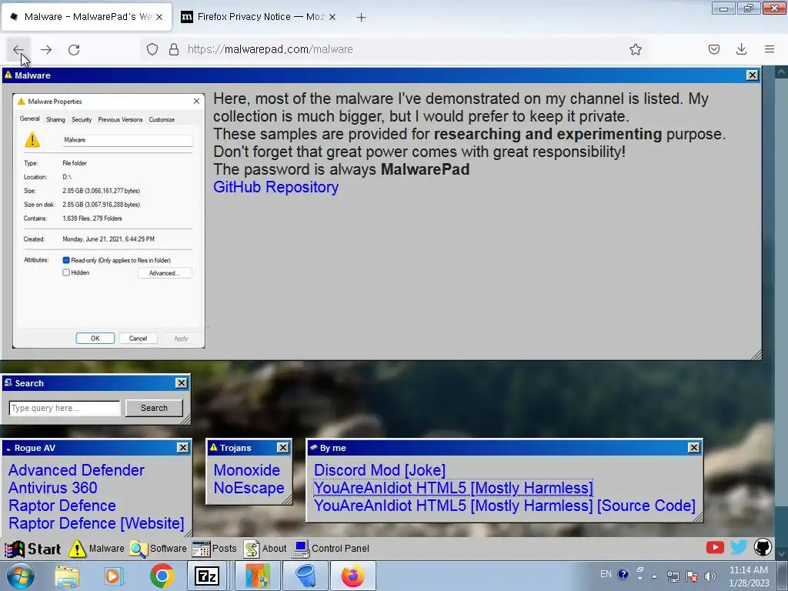Open Google Chrome from the taskbar
This screenshot has width=788, height=591.
click(x=162, y=576)
